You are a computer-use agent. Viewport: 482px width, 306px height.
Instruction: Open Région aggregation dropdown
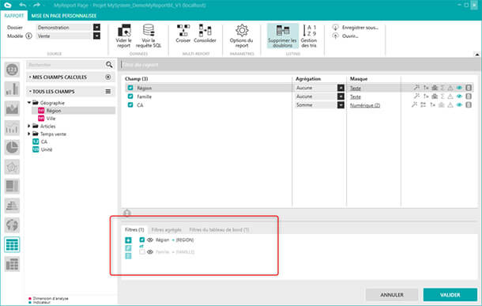(341, 88)
